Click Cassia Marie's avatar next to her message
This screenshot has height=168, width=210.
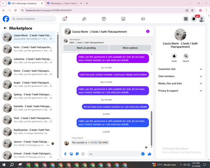click(66, 143)
